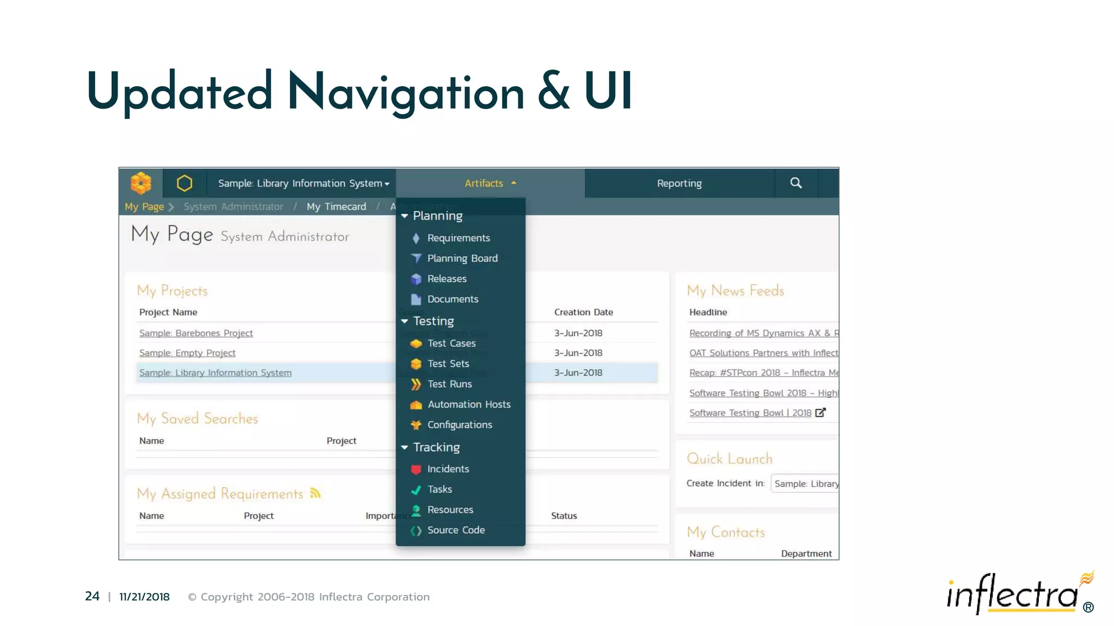Select Tasks menu entry
This screenshot has height=626, width=1114.
[440, 490]
